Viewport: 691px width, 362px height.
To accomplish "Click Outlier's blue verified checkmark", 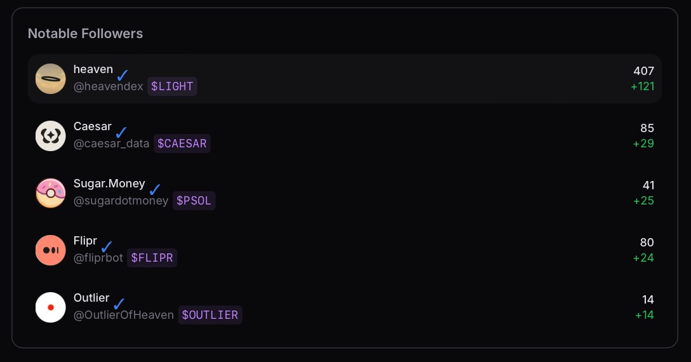I will 119,304.
